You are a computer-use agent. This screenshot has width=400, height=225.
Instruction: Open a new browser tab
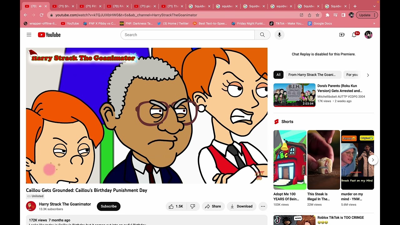[x=355, y=6]
